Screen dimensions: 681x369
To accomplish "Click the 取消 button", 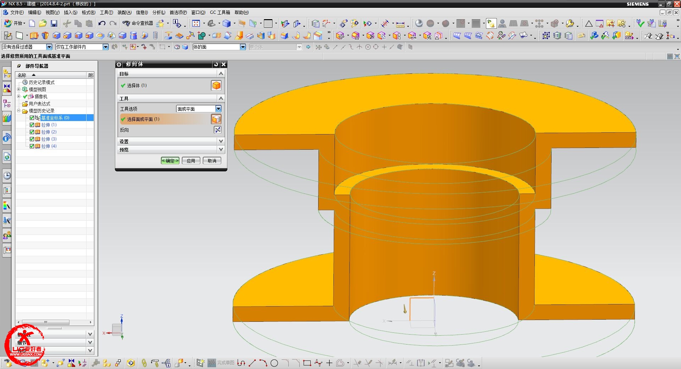I will coord(212,161).
